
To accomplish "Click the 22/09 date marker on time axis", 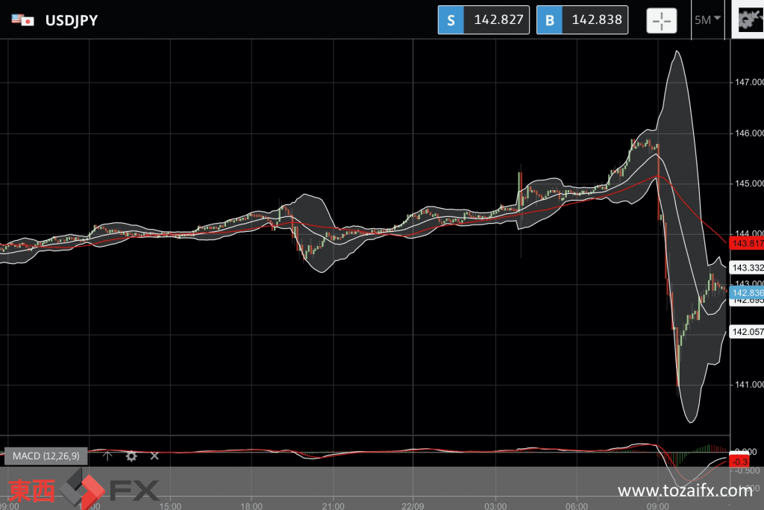I will click(413, 506).
